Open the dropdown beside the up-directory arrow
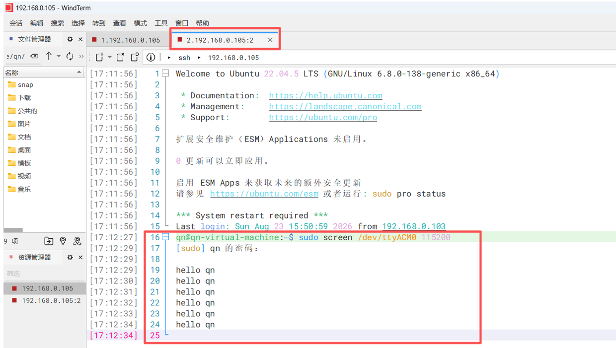Viewport: 616px width, 348px height. [58, 57]
